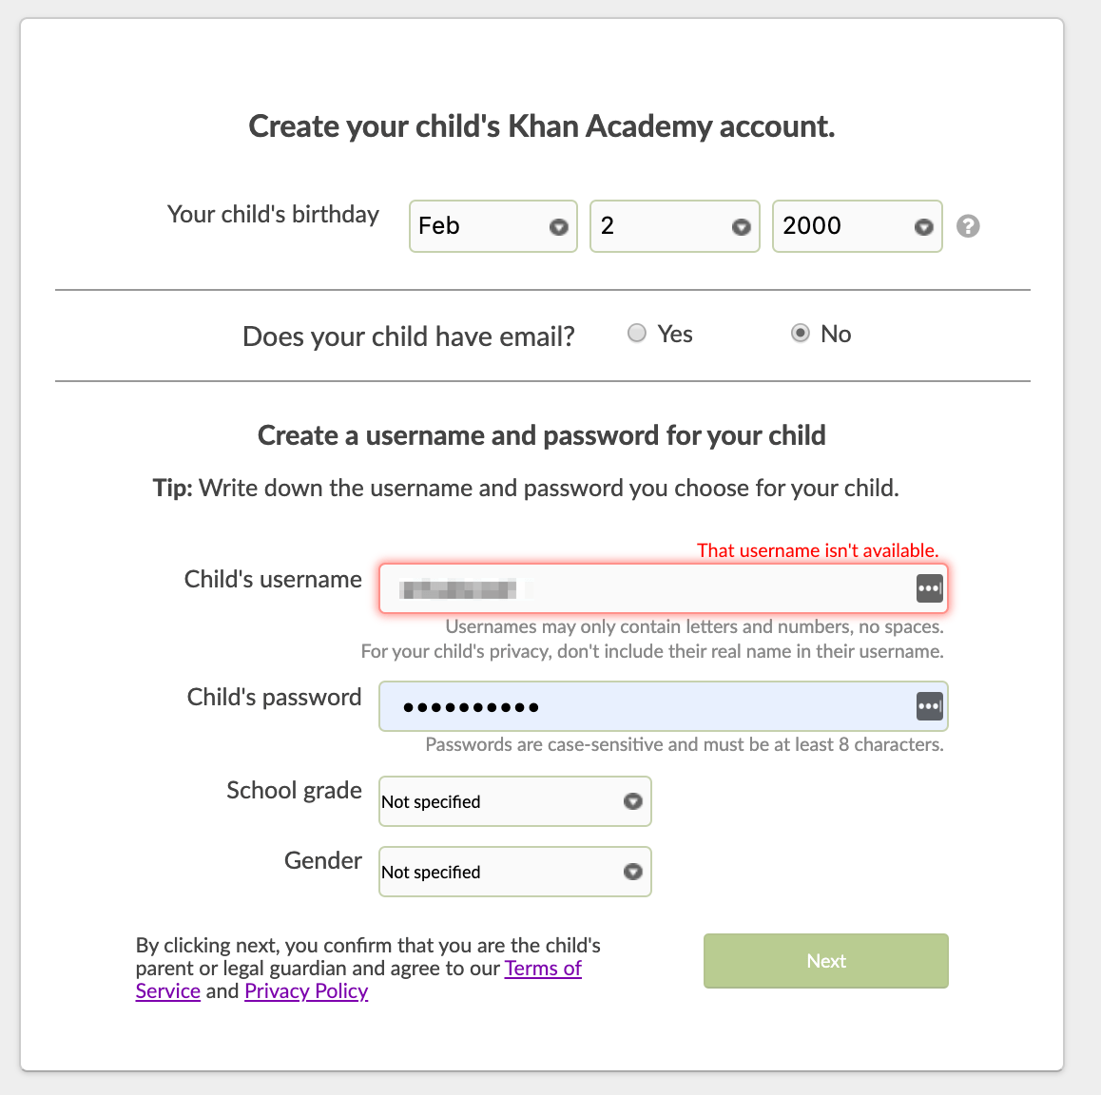Click the Next button
This screenshot has height=1095, width=1101.
point(825,961)
